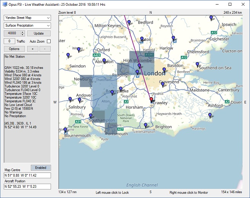Click the 'N 52° 4.60 W 1° 14.49' coordinates

pos(21,127)
